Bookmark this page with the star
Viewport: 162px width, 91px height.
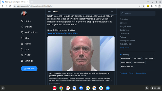143,6
